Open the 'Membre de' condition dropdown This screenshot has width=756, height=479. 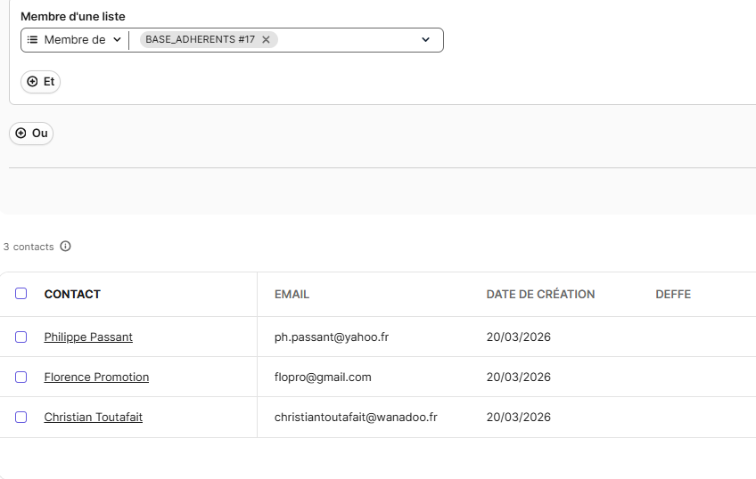tap(75, 40)
